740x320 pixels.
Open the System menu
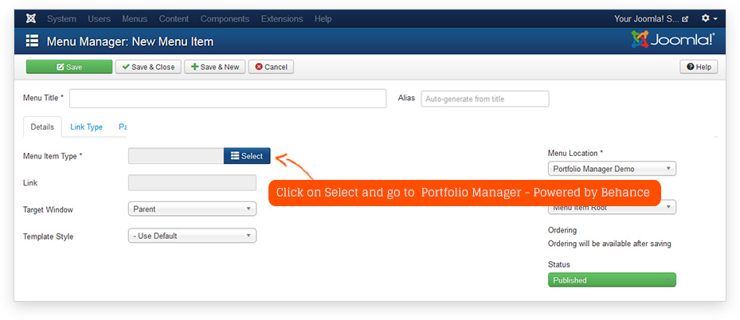coord(61,18)
